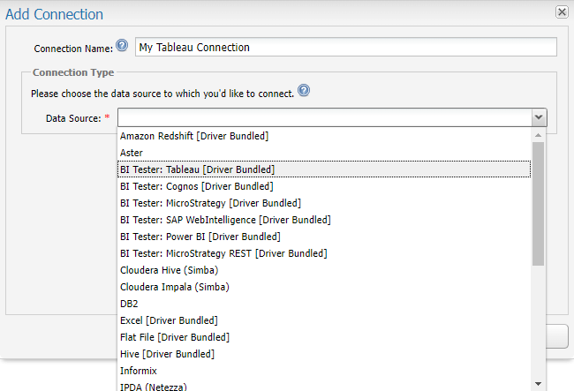Select BI Tester: Power BI [Driver Bundled]
The height and width of the screenshot is (391, 574).
(x=324, y=237)
